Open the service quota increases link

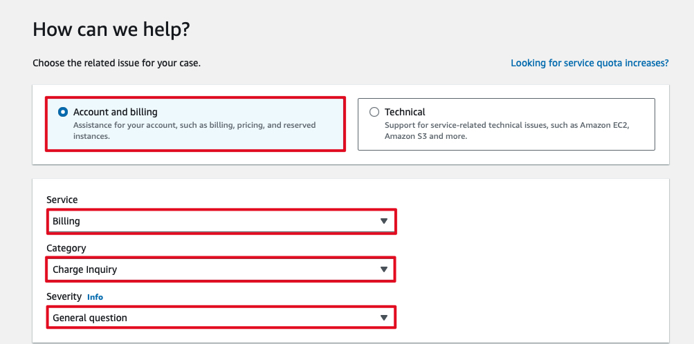590,63
